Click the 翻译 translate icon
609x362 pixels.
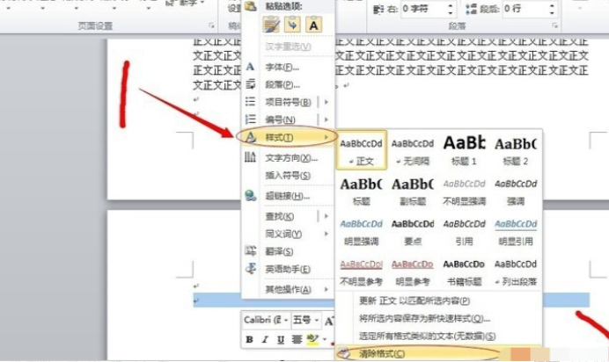(251, 250)
